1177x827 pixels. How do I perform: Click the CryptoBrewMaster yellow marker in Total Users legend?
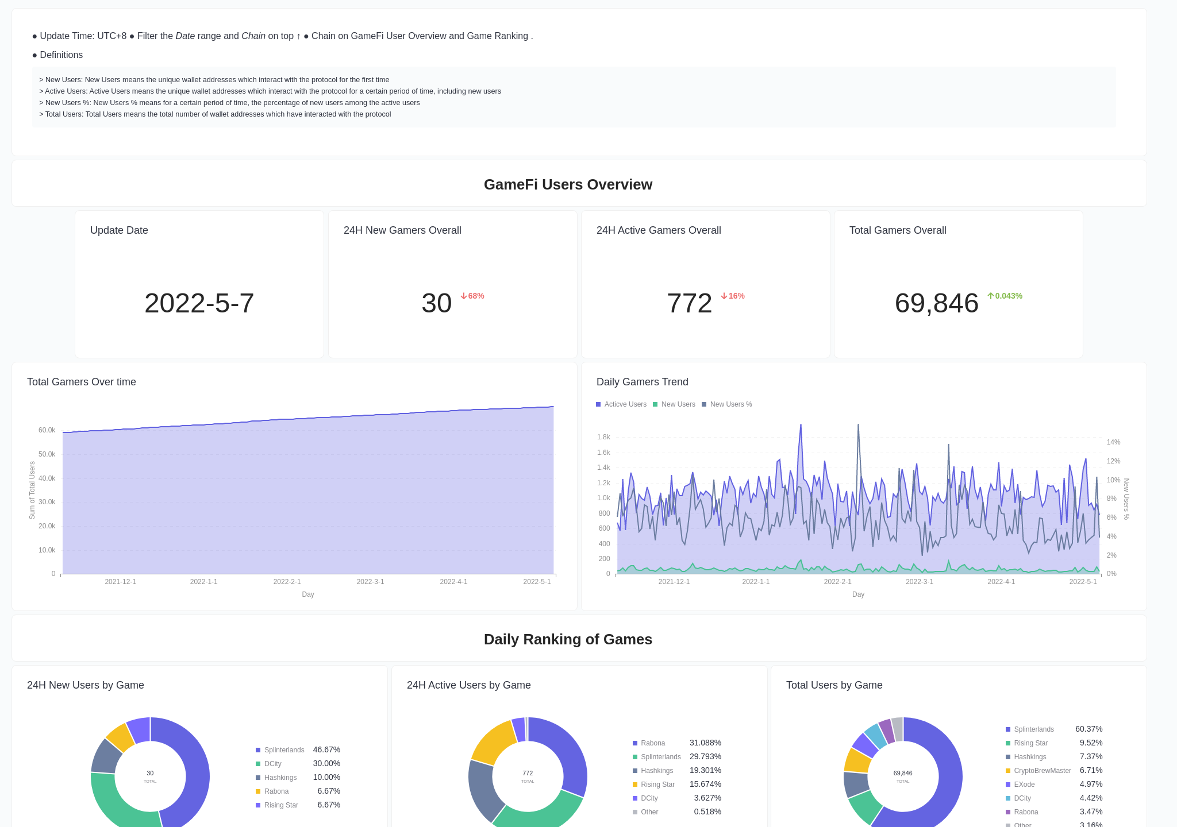[x=1007, y=771]
